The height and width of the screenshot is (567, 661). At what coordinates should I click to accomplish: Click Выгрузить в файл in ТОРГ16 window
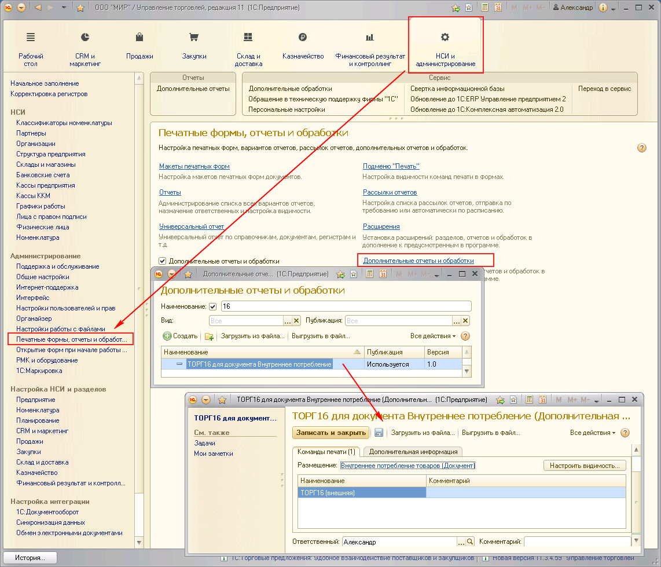[491, 433]
